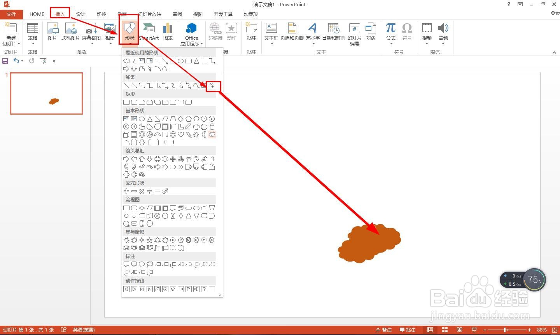Add a comment with ribbon 批注 button
The height and width of the screenshot is (335, 560).
(252, 31)
